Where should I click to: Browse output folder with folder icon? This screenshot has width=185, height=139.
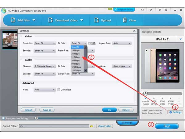click(92, 126)
